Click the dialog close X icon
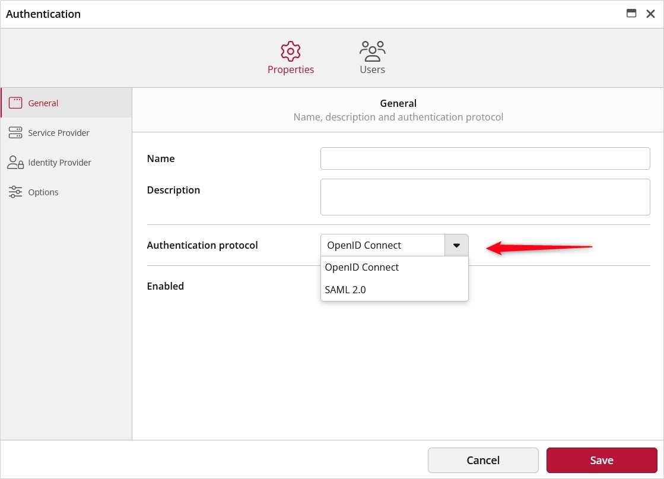The width and height of the screenshot is (664, 479). pyautogui.click(x=650, y=13)
